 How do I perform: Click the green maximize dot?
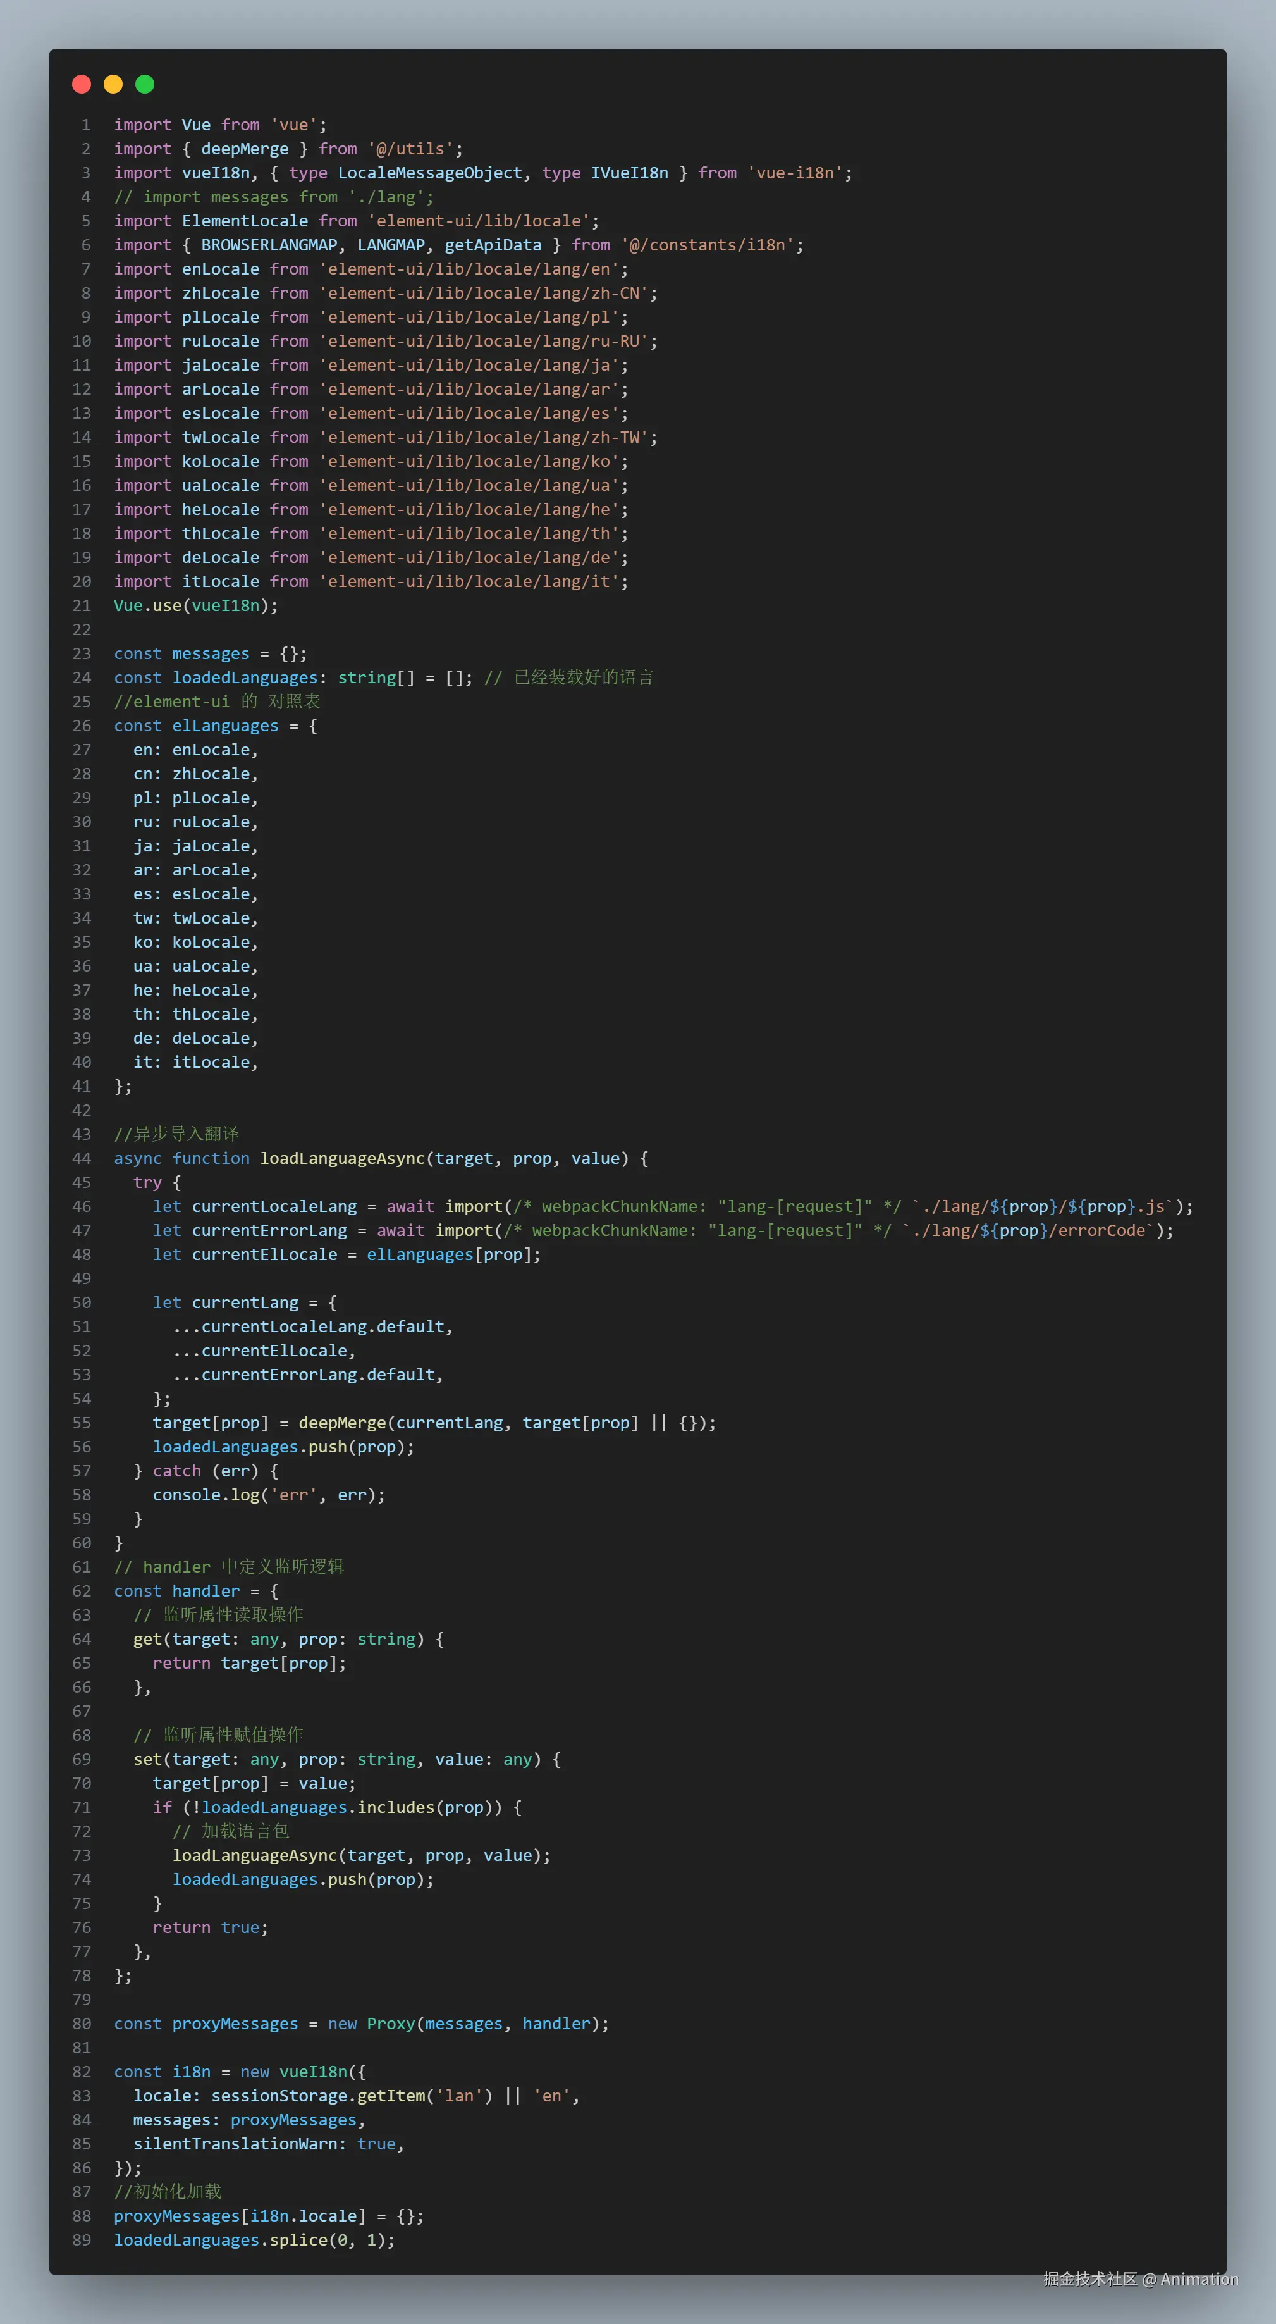(144, 84)
